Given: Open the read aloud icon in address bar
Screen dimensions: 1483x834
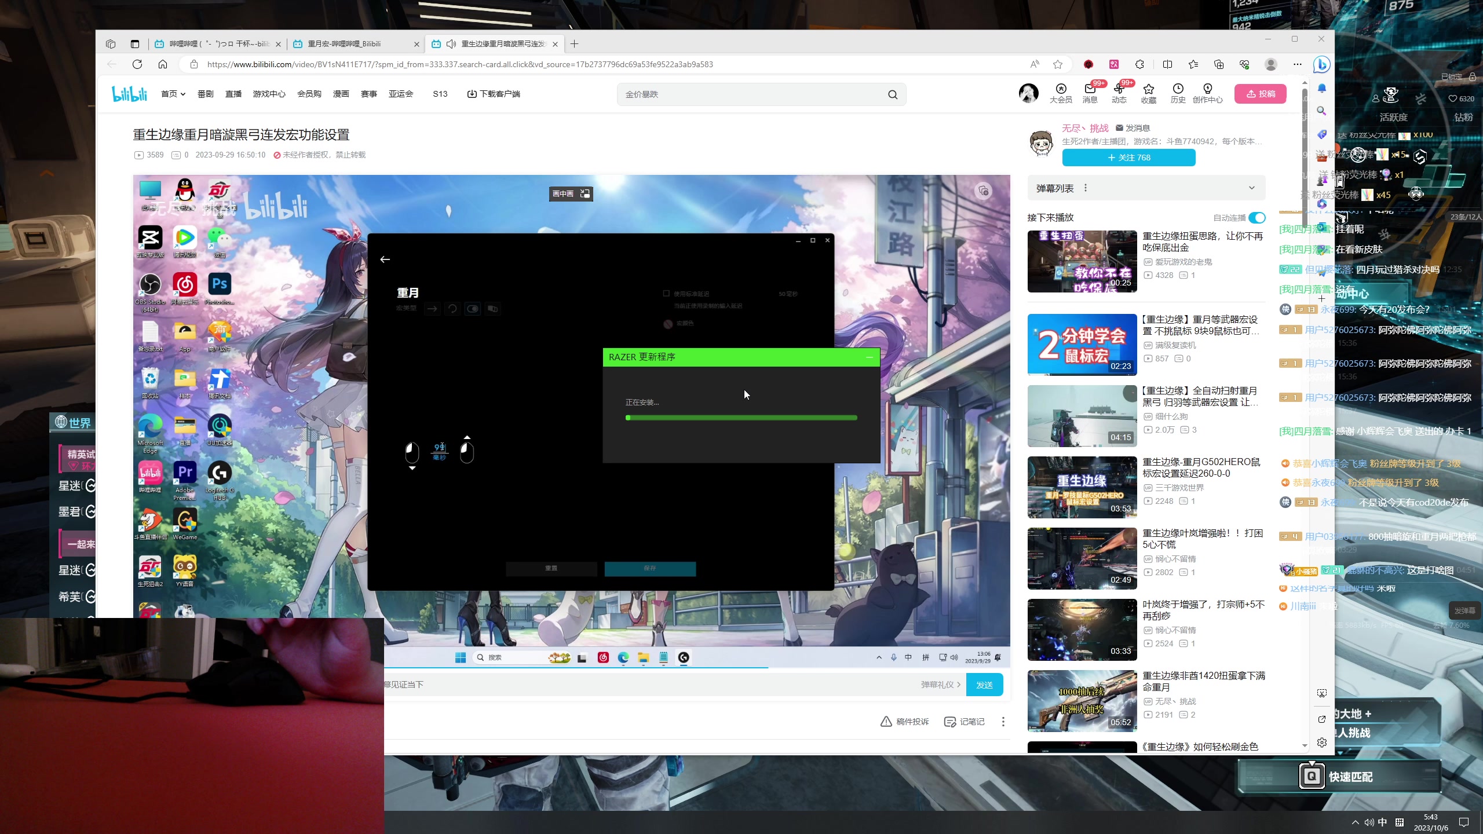Looking at the screenshot, I should (1035, 64).
